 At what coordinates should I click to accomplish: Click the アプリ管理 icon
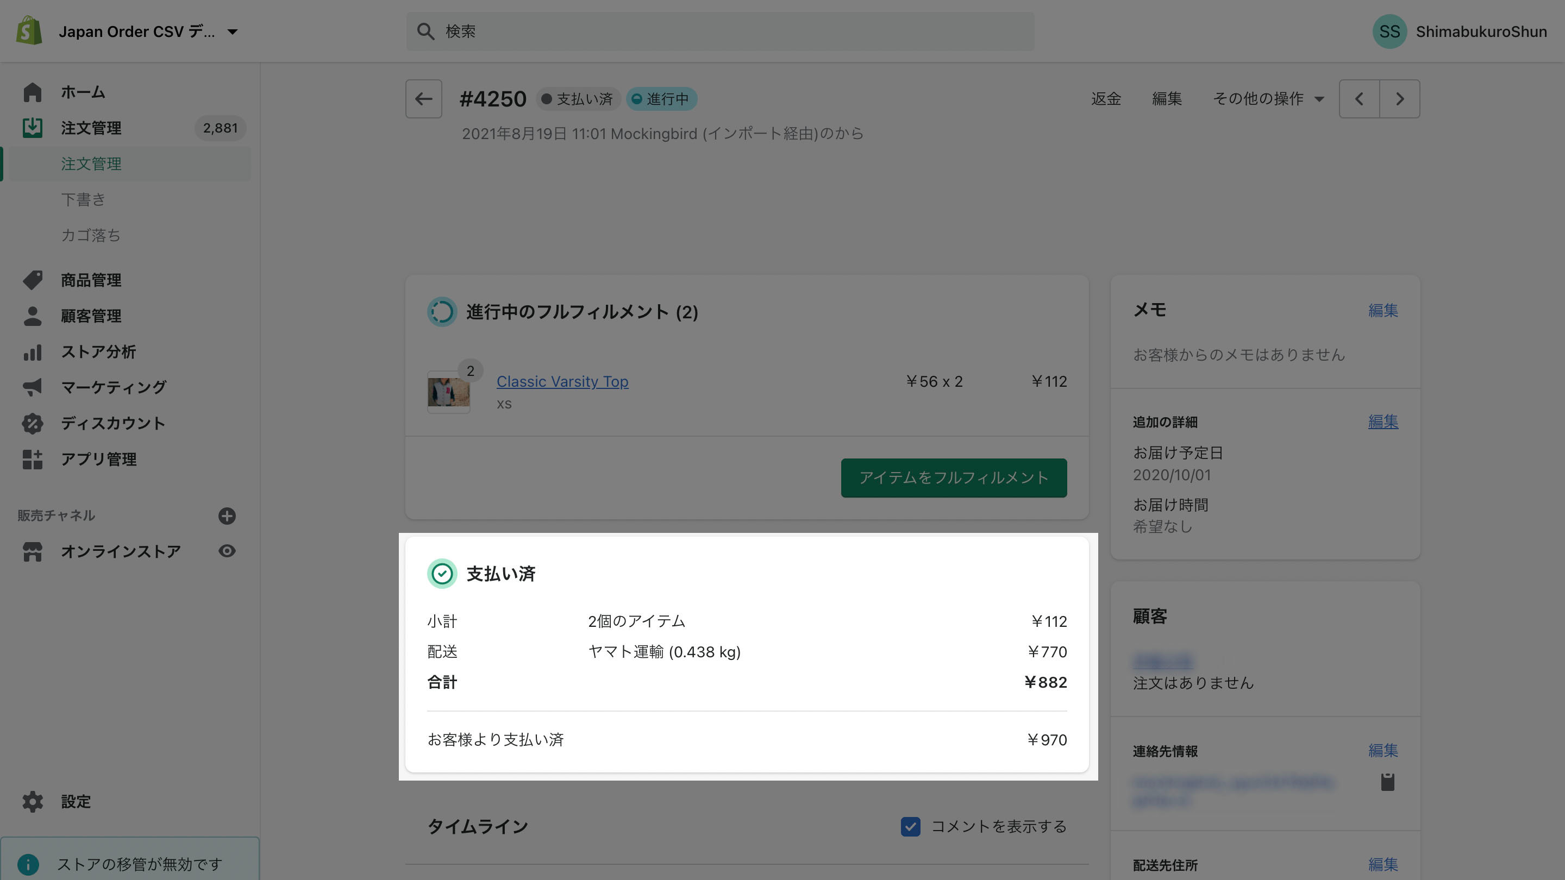coord(32,460)
